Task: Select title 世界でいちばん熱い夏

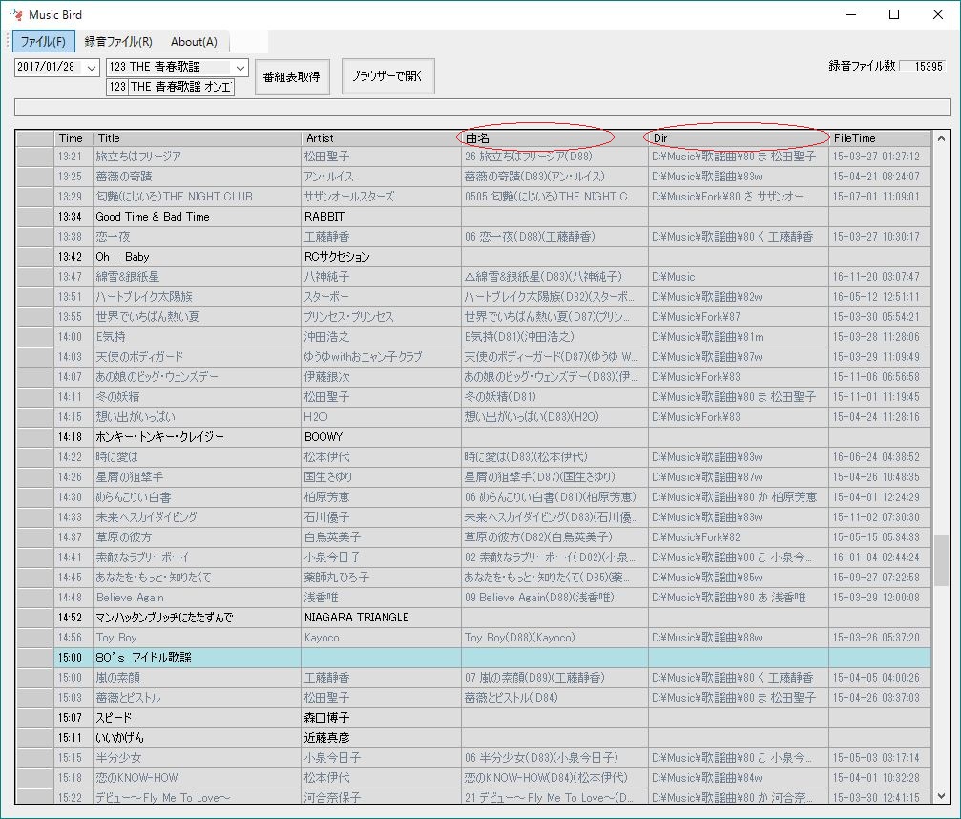Action: pos(148,317)
